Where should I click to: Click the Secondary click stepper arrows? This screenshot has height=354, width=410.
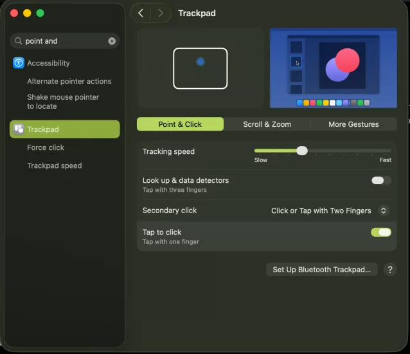pos(384,210)
